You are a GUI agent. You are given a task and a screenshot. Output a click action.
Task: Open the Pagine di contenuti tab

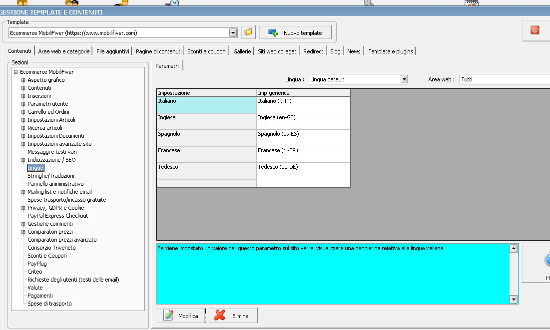pyautogui.click(x=158, y=51)
